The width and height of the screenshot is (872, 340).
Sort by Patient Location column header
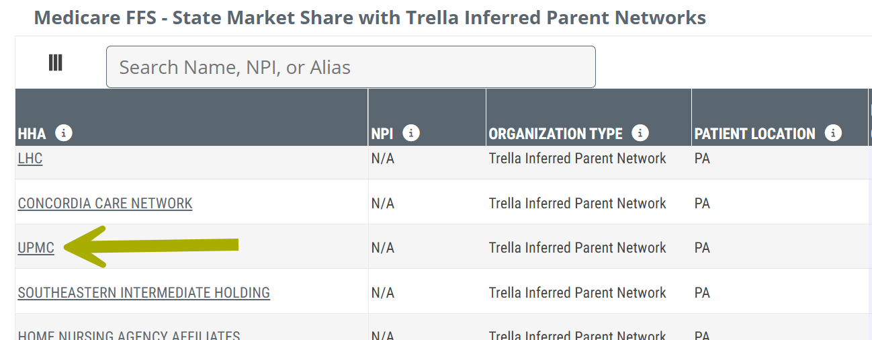(754, 134)
